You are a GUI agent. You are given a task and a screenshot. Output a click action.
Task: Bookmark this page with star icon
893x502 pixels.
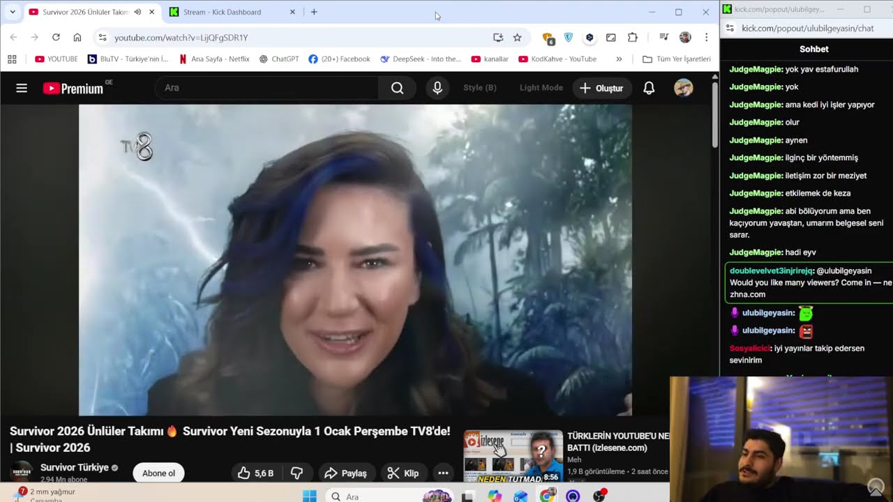pyautogui.click(x=517, y=38)
